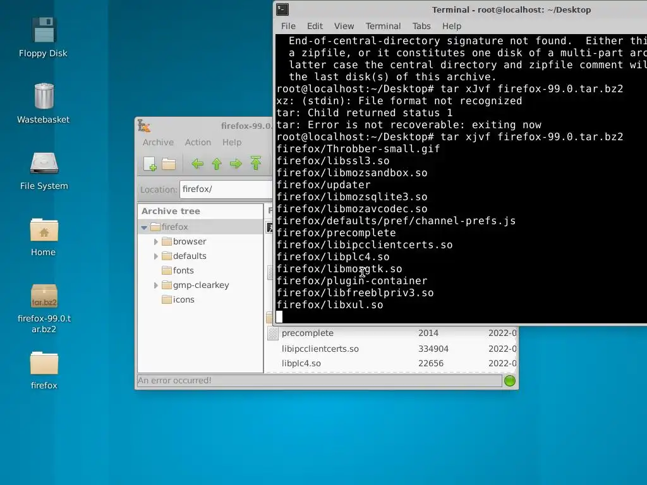Open the Tabs menu in the Terminal
The height and width of the screenshot is (485, 647).
(421, 26)
